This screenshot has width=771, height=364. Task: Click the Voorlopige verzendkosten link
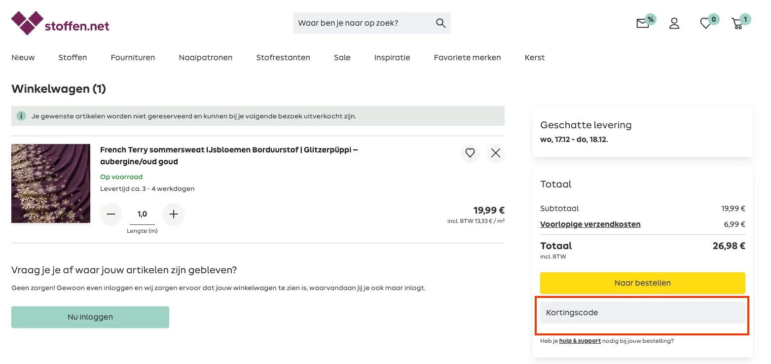[590, 224]
